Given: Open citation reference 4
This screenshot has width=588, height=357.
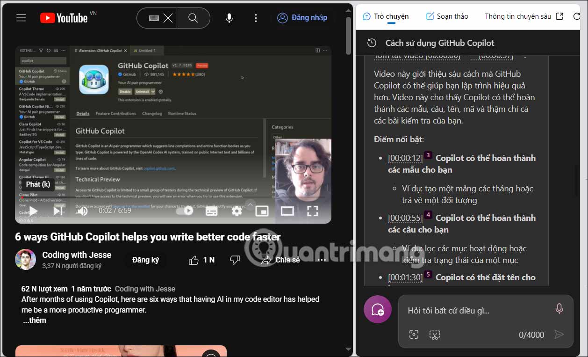Looking at the screenshot, I should [428, 215].
